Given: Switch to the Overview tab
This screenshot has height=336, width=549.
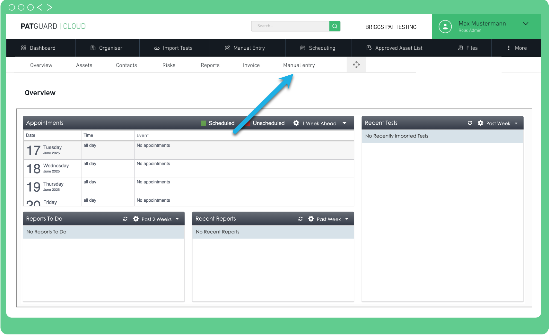Looking at the screenshot, I should click(41, 65).
